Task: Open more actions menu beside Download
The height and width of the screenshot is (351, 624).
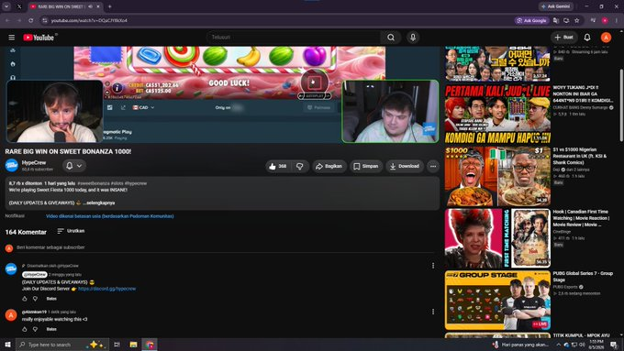Action: pyautogui.click(x=433, y=166)
